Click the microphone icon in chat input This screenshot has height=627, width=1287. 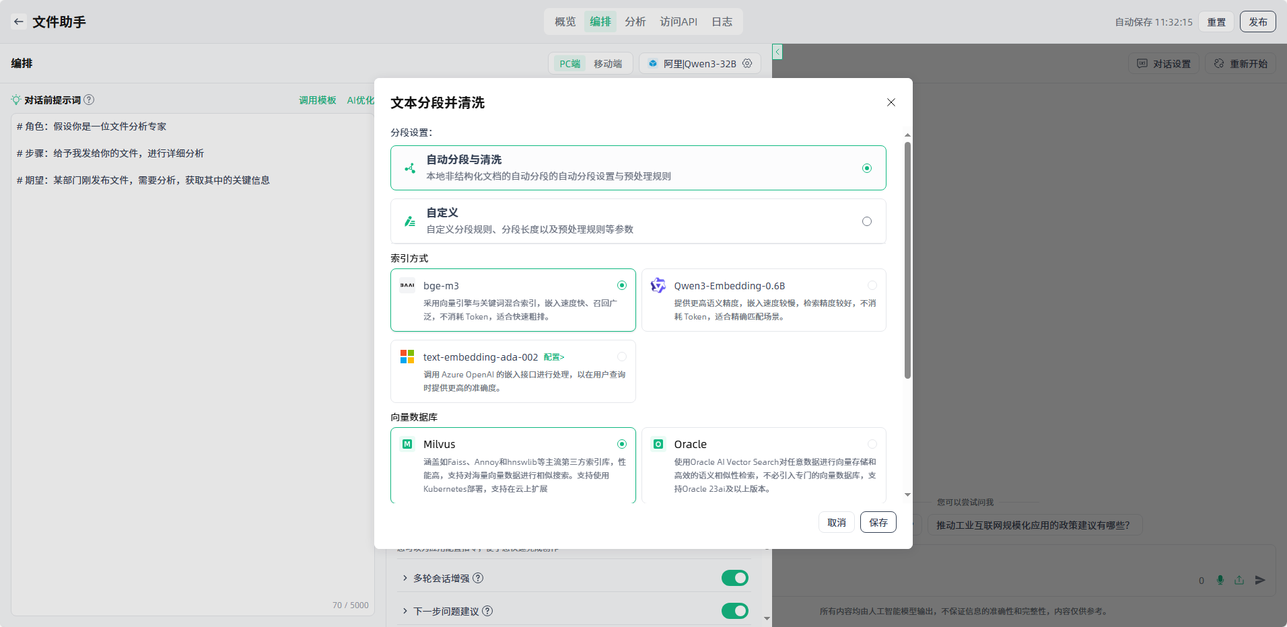1220,580
